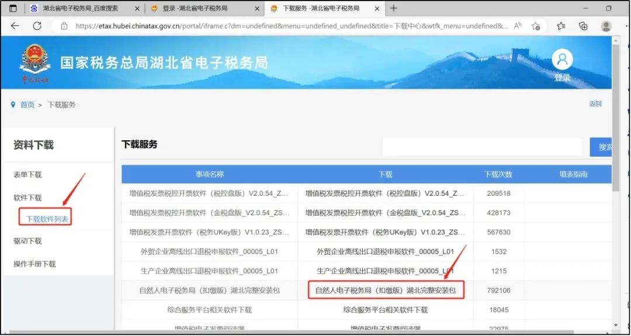The height and width of the screenshot is (336, 631).
Task: Select download count 567630
Action: click(x=498, y=232)
